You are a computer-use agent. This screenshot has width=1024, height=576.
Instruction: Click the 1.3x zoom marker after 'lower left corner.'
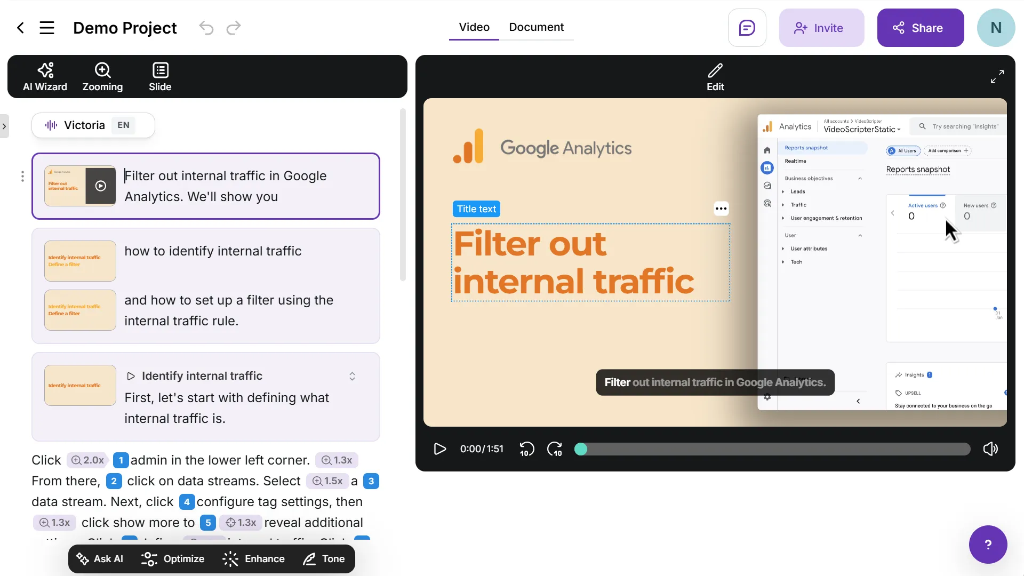pyautogui.click(x=337, y=460)
